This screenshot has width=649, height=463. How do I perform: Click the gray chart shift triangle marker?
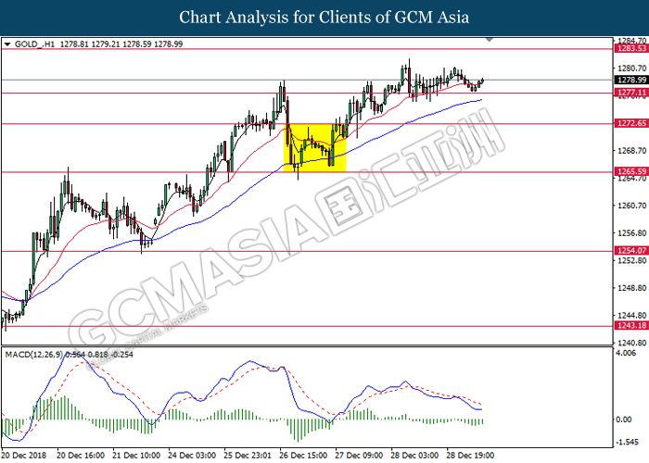[490, 40]
